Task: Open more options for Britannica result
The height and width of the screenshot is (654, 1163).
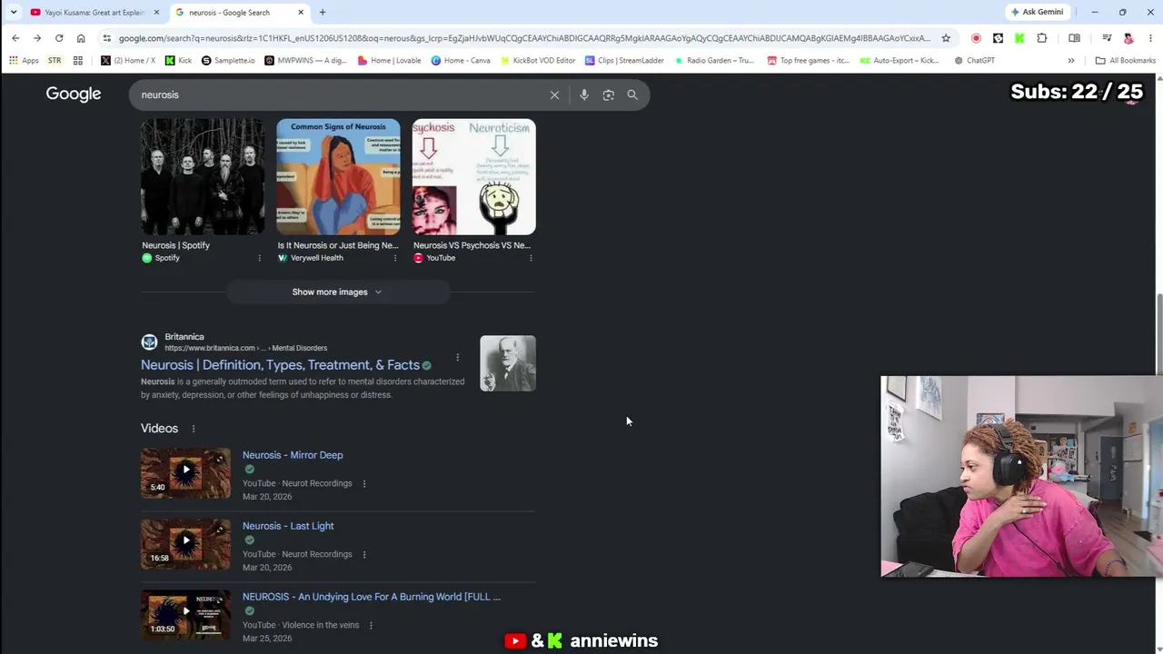Action: (457, 357)
